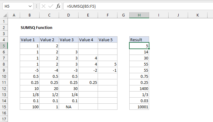213x122 pixels.
Task: Select row 5 header
Action: [4, 46]
